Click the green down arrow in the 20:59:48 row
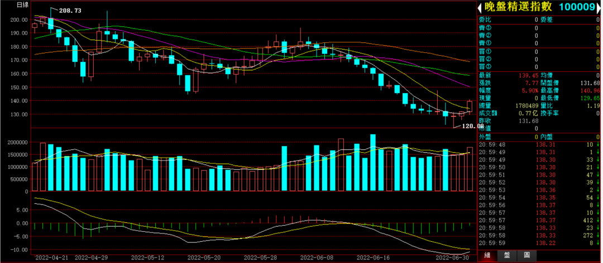603x263 pixels. click(598, 145)
